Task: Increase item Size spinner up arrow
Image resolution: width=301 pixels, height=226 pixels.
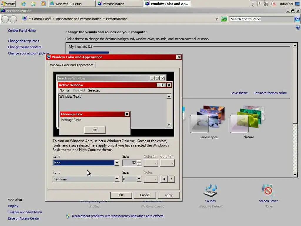Action: [139, 162]
